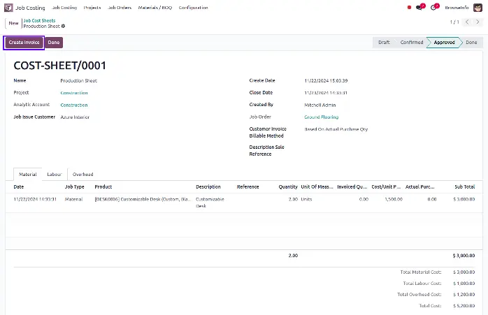Screen dimensions: 488x315
Task: Switch to the Overhead tab
Action: 82,174
